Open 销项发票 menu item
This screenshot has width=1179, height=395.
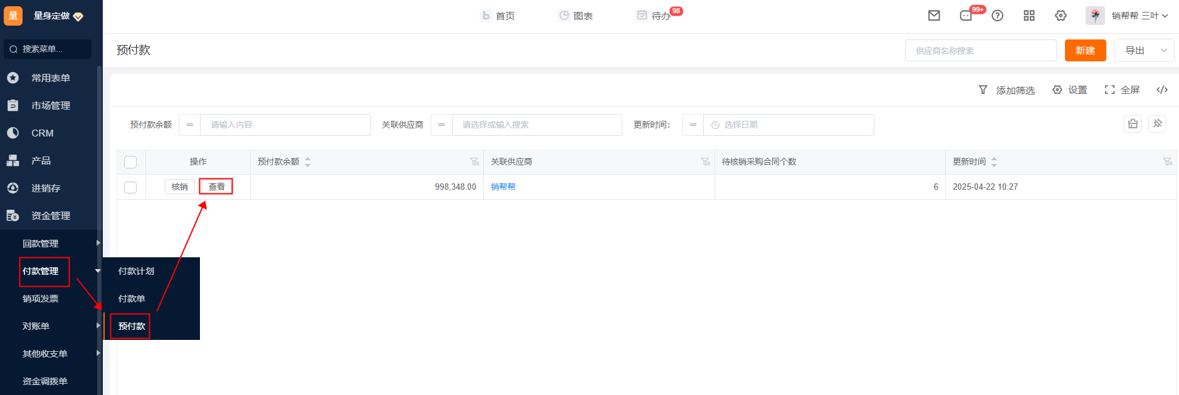point(41,299)
